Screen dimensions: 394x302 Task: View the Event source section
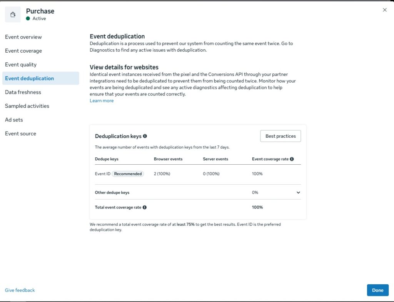[20, 133]
